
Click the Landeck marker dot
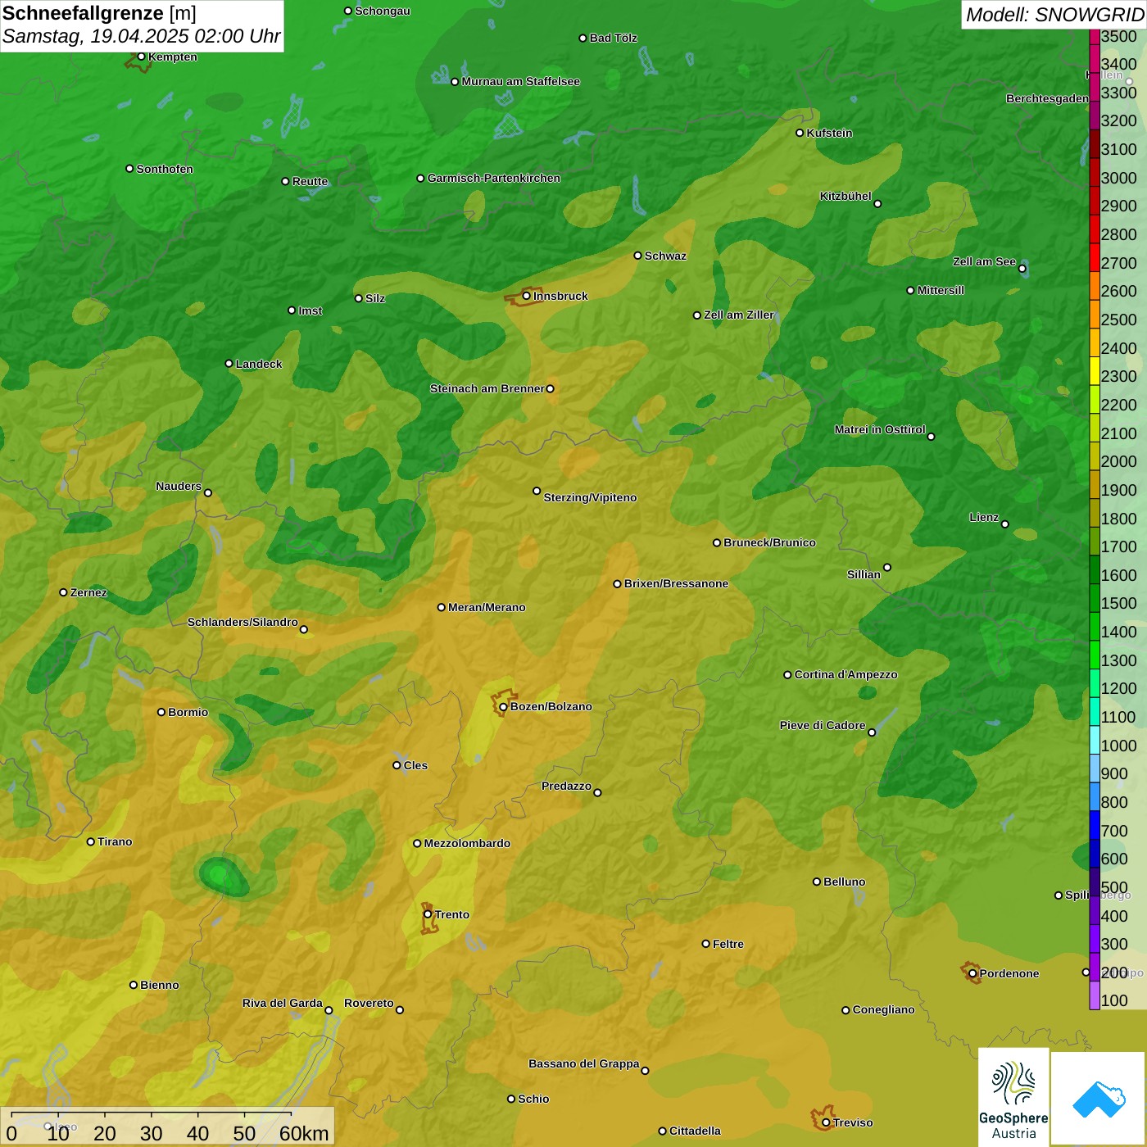pos(229,364)
